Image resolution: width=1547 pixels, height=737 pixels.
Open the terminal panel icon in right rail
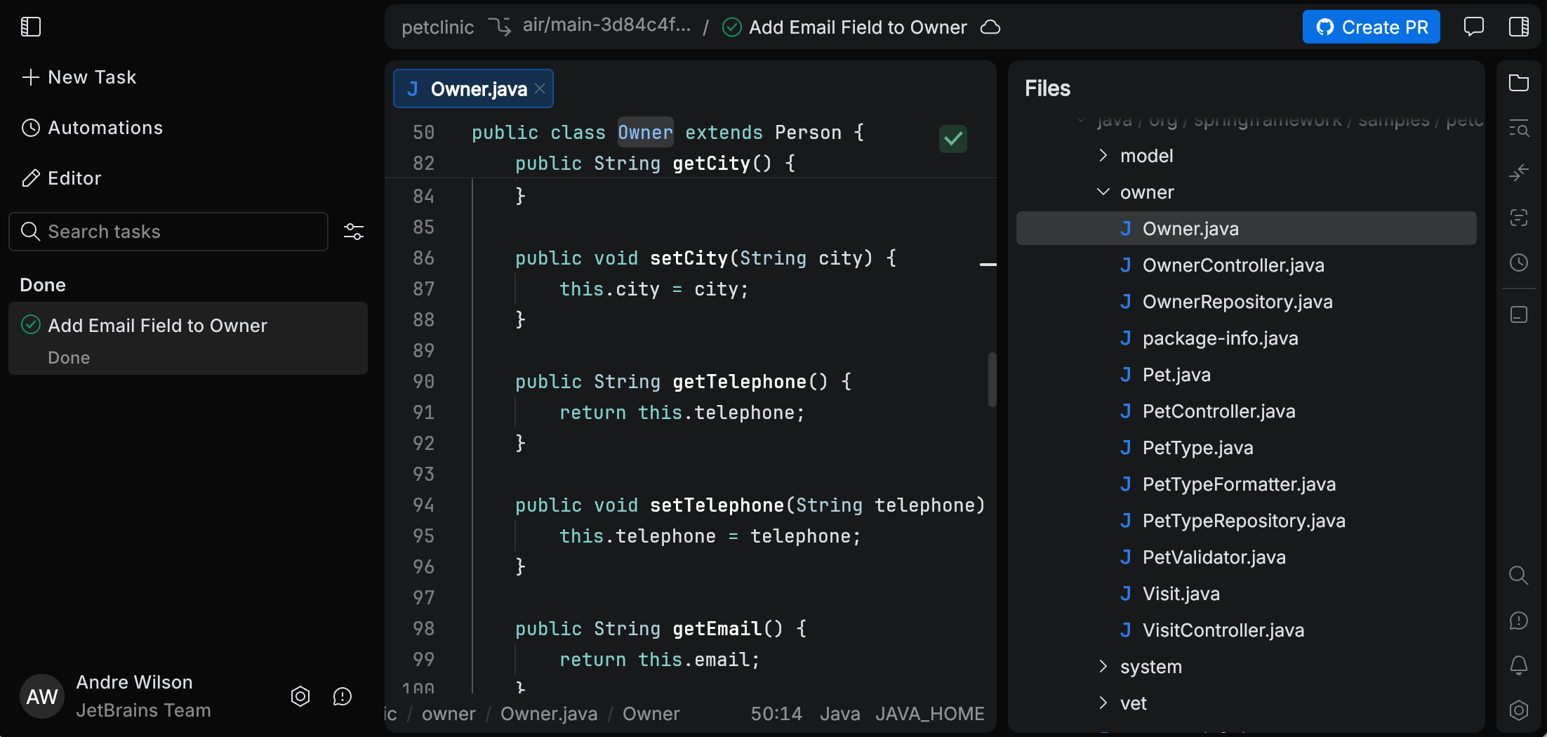[x=1519, y=314]
